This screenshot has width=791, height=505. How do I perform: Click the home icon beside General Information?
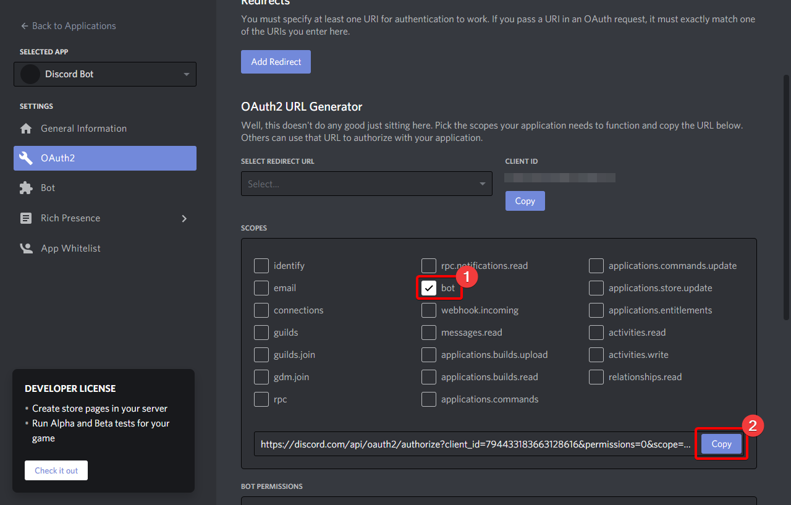[x=26, y=129]
